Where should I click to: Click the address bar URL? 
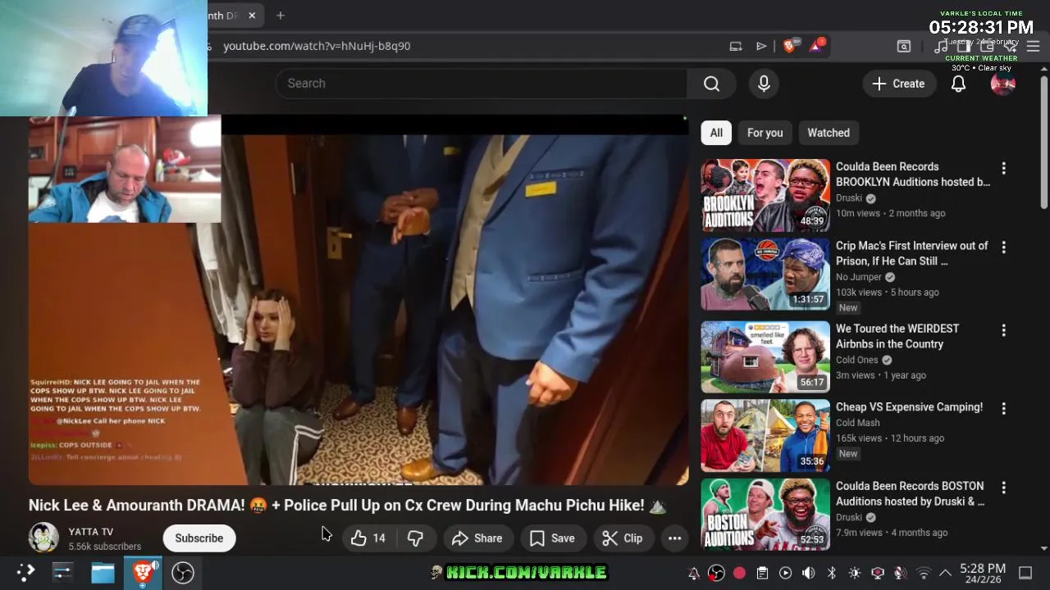tap(317, 46)
